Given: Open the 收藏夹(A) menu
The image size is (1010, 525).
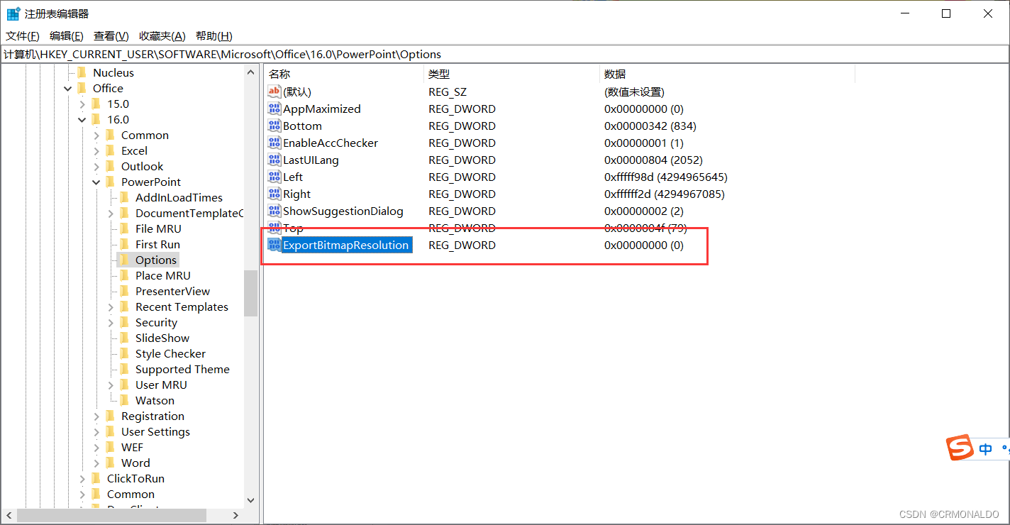Looking at the screenshot, I should coord(162,36).
